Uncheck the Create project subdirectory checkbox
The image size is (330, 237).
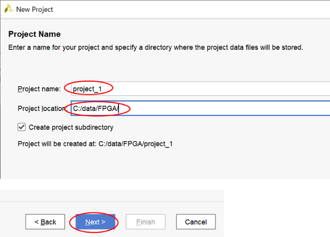[x=22, y=127]
